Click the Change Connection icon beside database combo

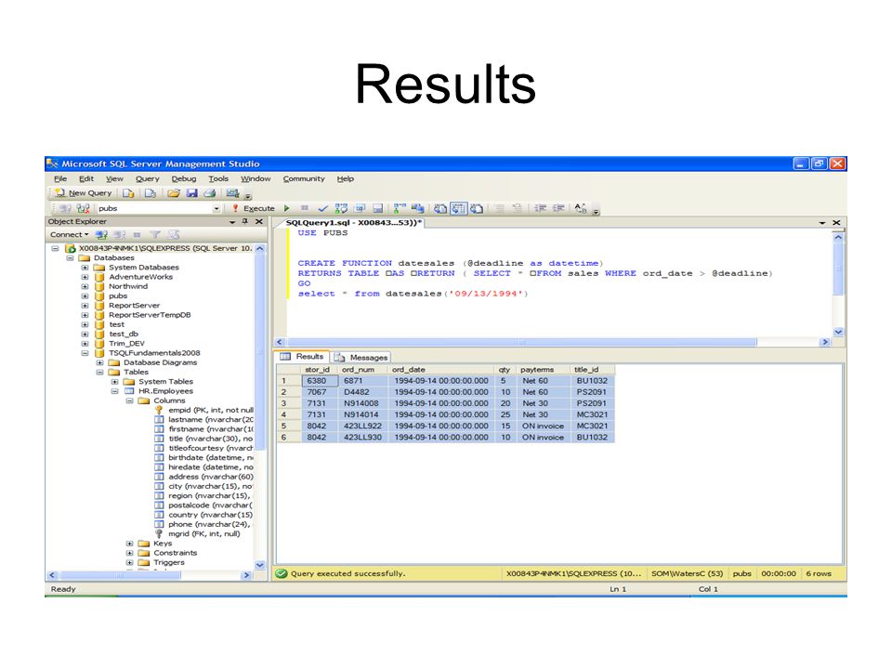click(83, 209)
